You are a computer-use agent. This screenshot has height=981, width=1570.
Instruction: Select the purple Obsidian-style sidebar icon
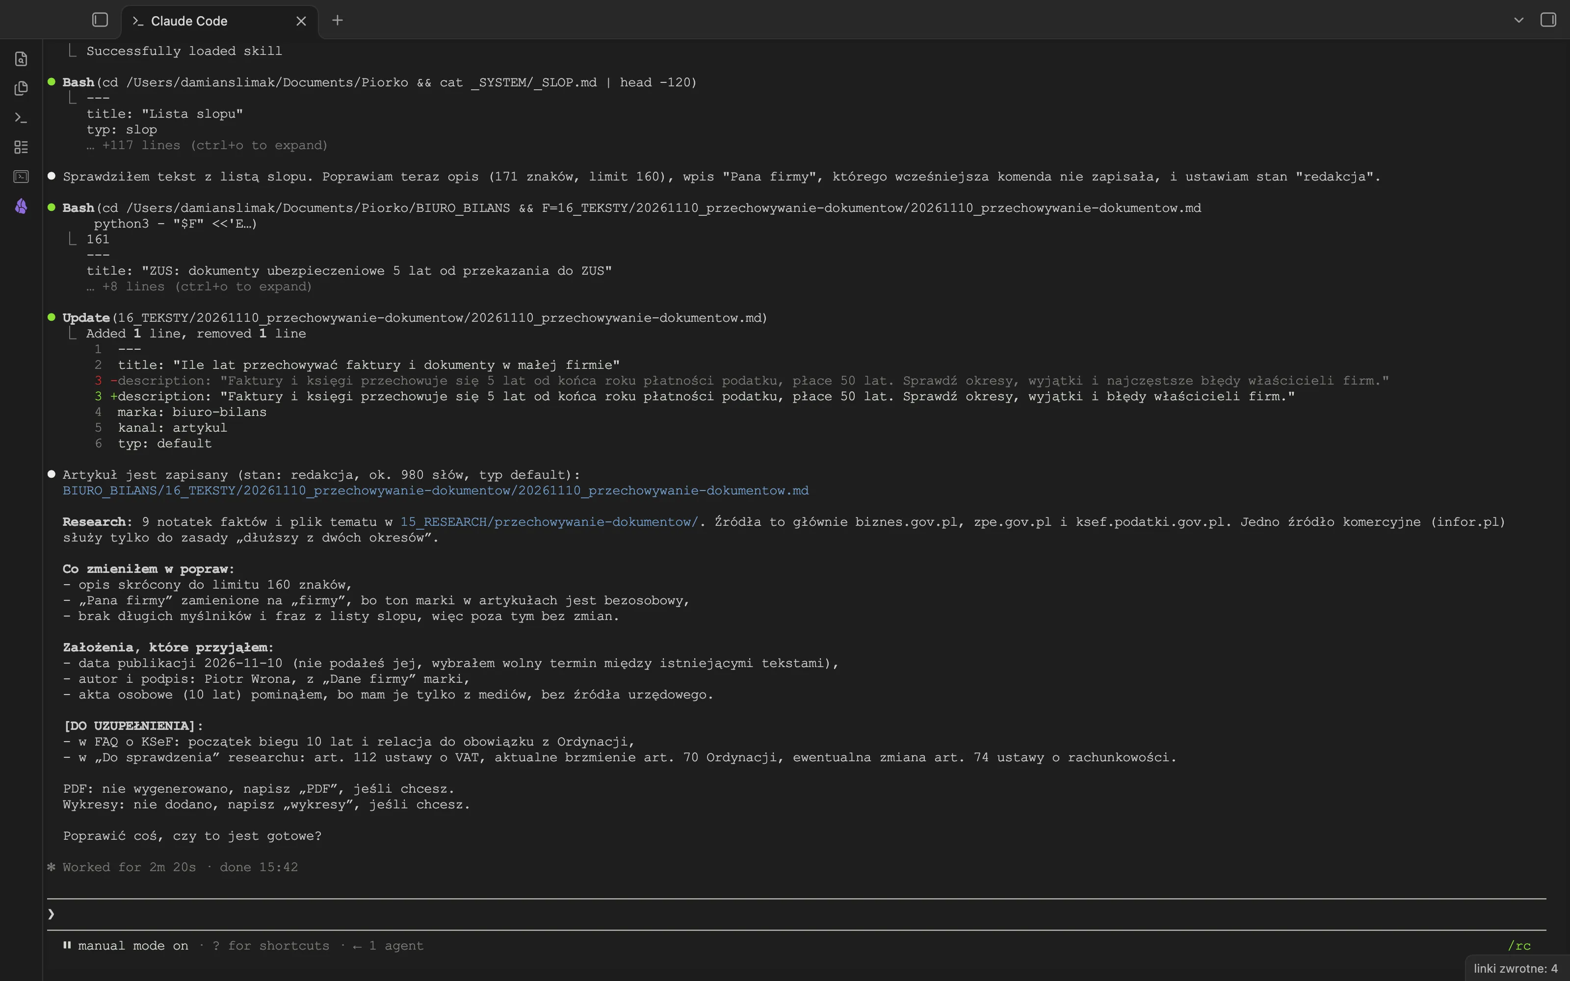coord(22,207)
